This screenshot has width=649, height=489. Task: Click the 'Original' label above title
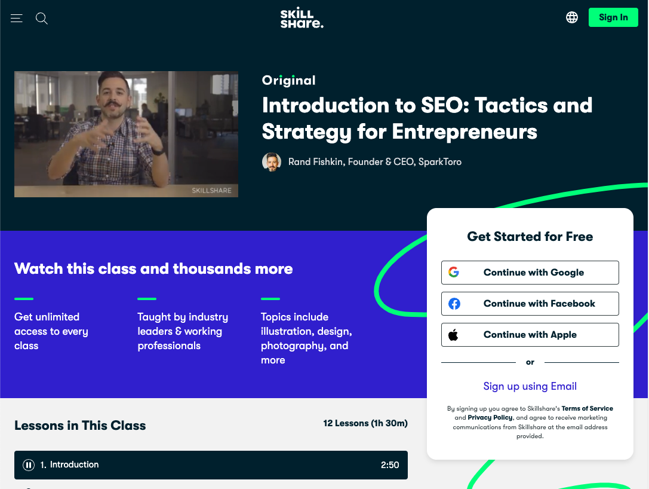coord(288,80)
